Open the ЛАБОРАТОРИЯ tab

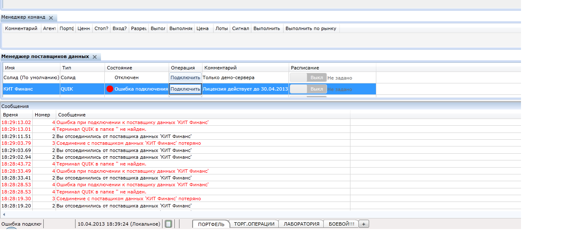click(x=301, y=224)
